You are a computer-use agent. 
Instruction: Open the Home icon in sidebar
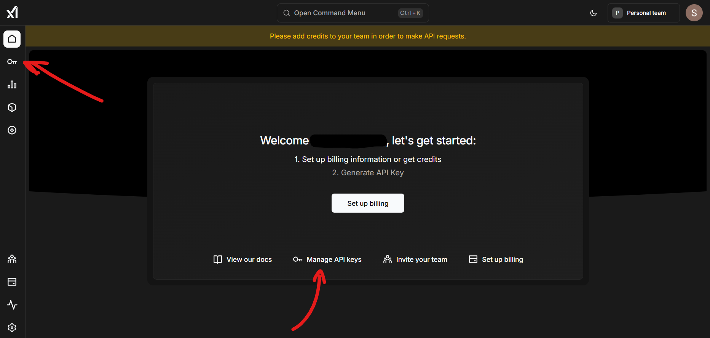tap(12, 39)
